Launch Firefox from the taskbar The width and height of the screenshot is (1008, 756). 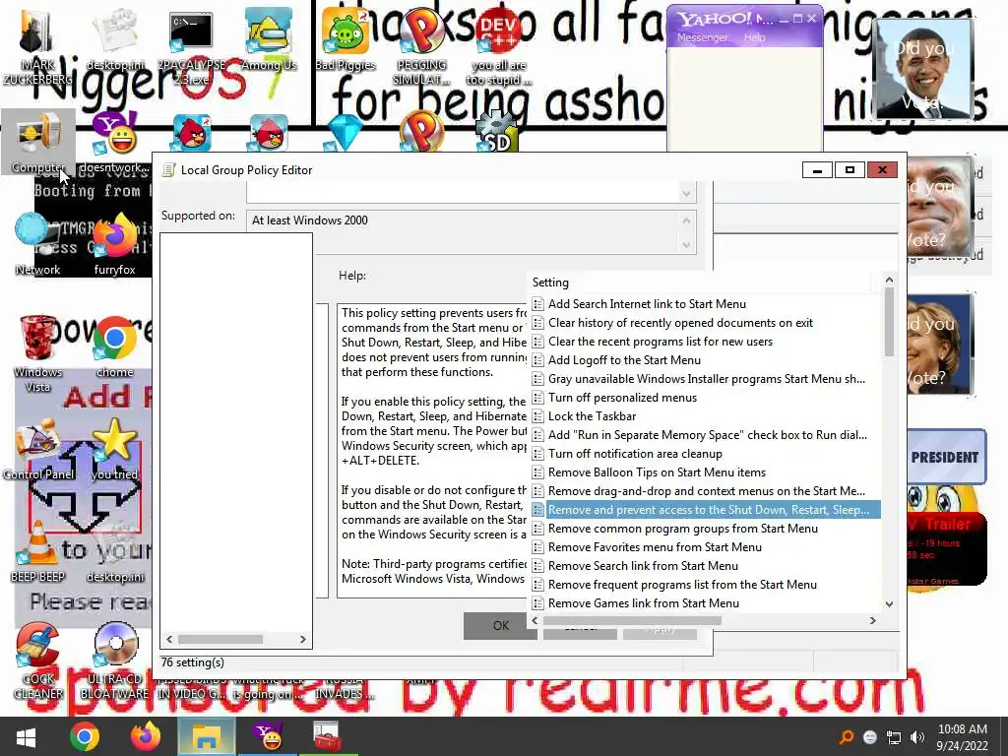pos(145,736)
